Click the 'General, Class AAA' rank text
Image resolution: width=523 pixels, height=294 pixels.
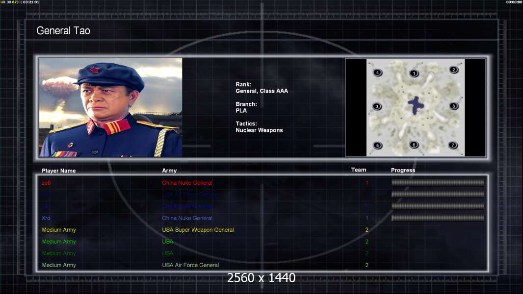(262, 91)
